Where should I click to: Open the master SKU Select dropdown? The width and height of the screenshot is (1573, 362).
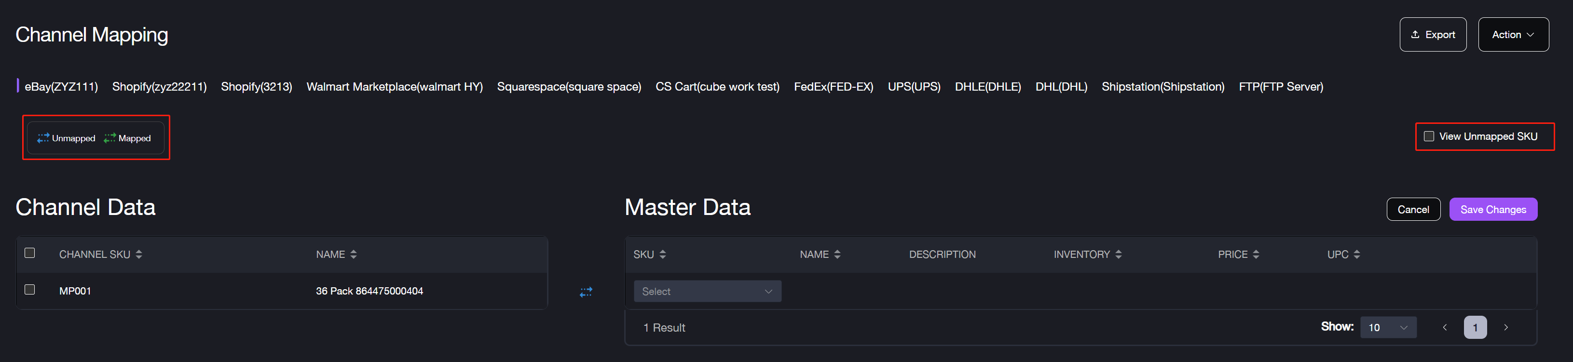click(x=707, y=292)
